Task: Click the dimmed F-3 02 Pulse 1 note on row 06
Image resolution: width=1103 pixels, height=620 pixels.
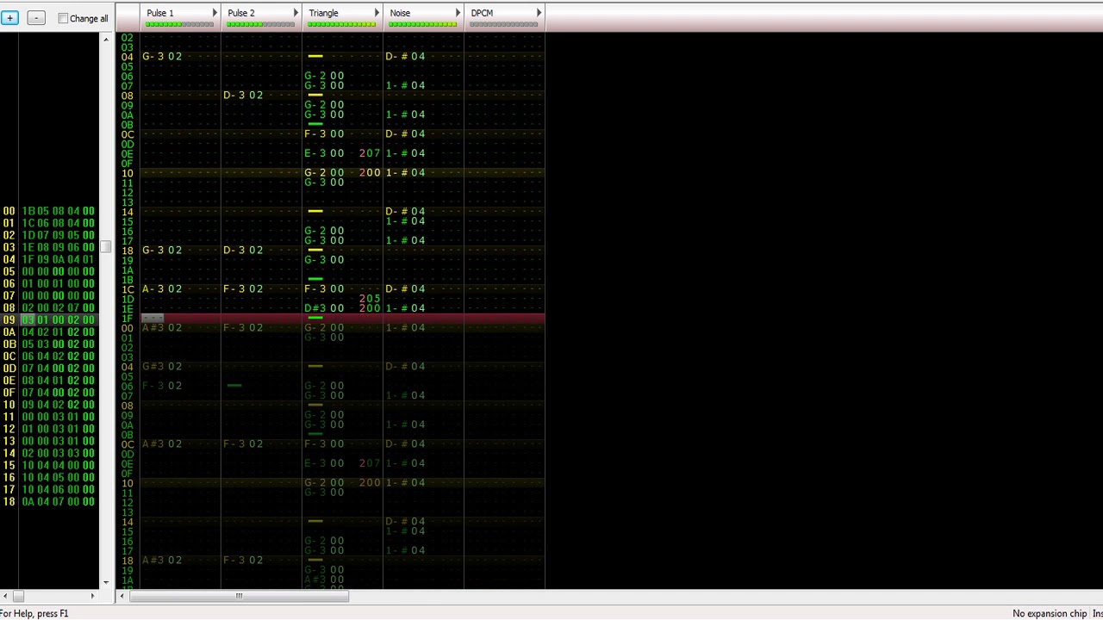Action: click(162, 386)
